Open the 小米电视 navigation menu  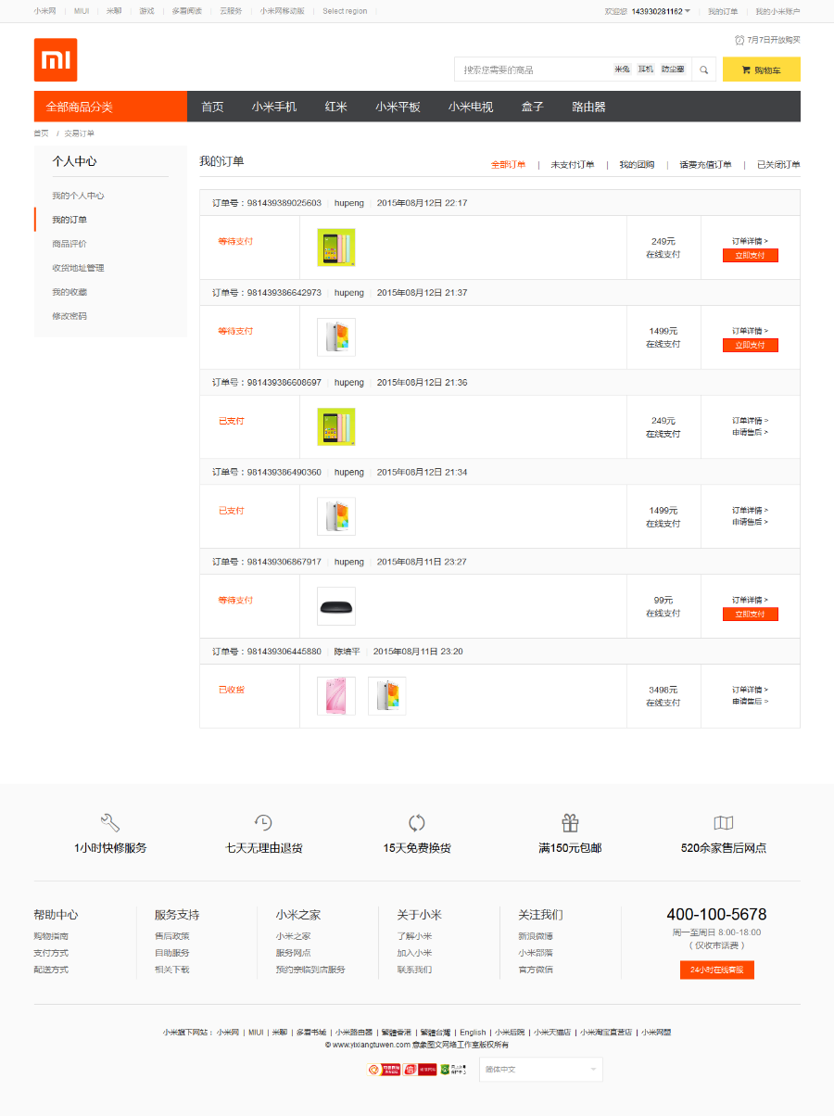470,107
